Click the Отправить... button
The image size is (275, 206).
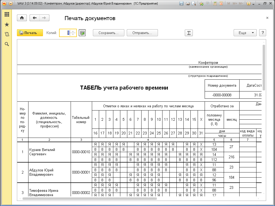142,33
